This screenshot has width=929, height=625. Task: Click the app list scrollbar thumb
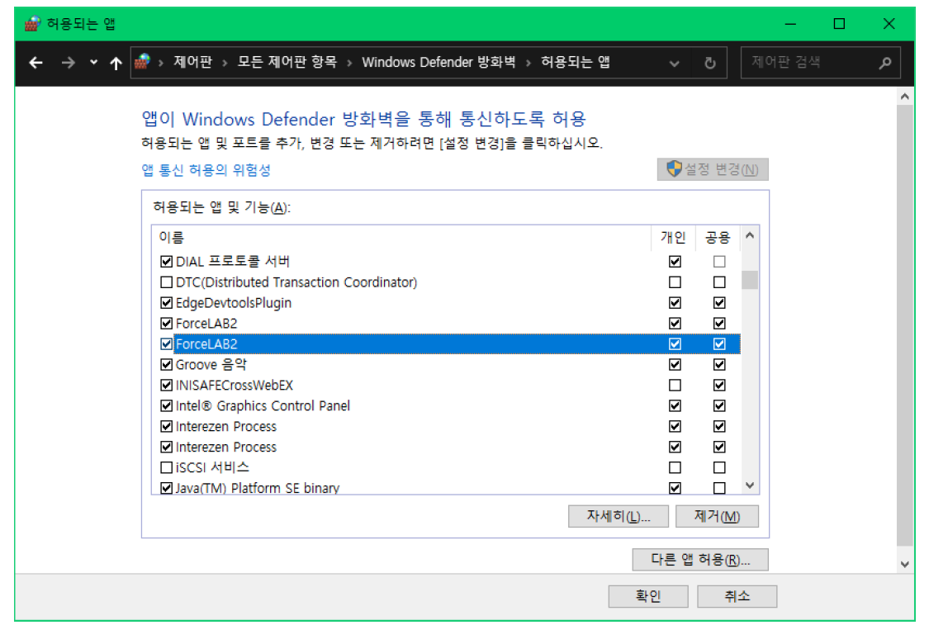(750, 280)
